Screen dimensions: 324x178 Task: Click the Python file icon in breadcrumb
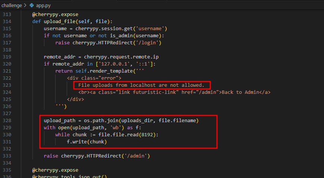tap(31, 6)
